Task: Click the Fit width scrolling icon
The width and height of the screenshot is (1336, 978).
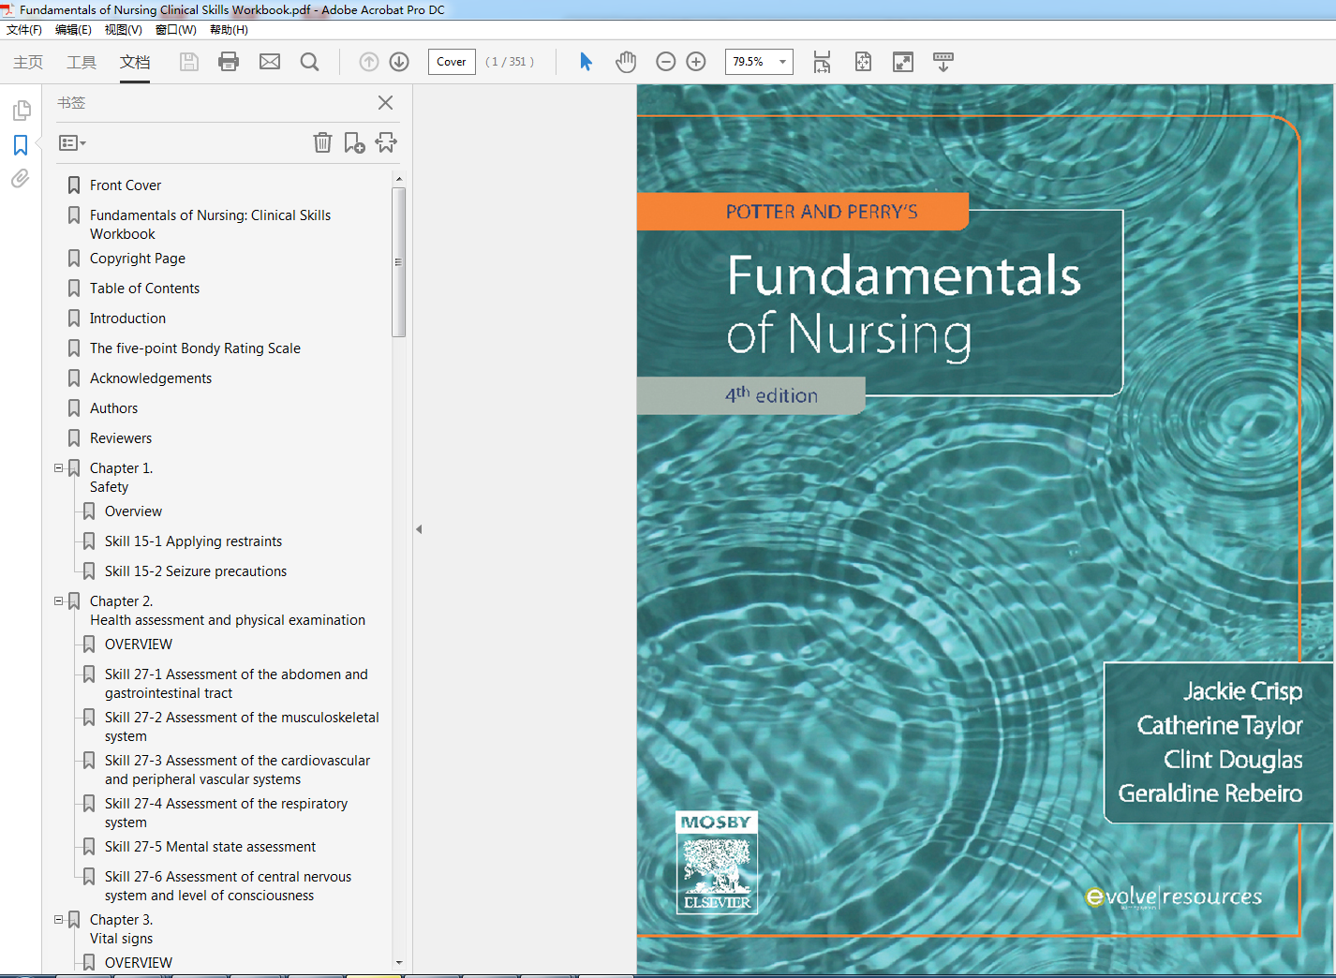Action: 822,62
